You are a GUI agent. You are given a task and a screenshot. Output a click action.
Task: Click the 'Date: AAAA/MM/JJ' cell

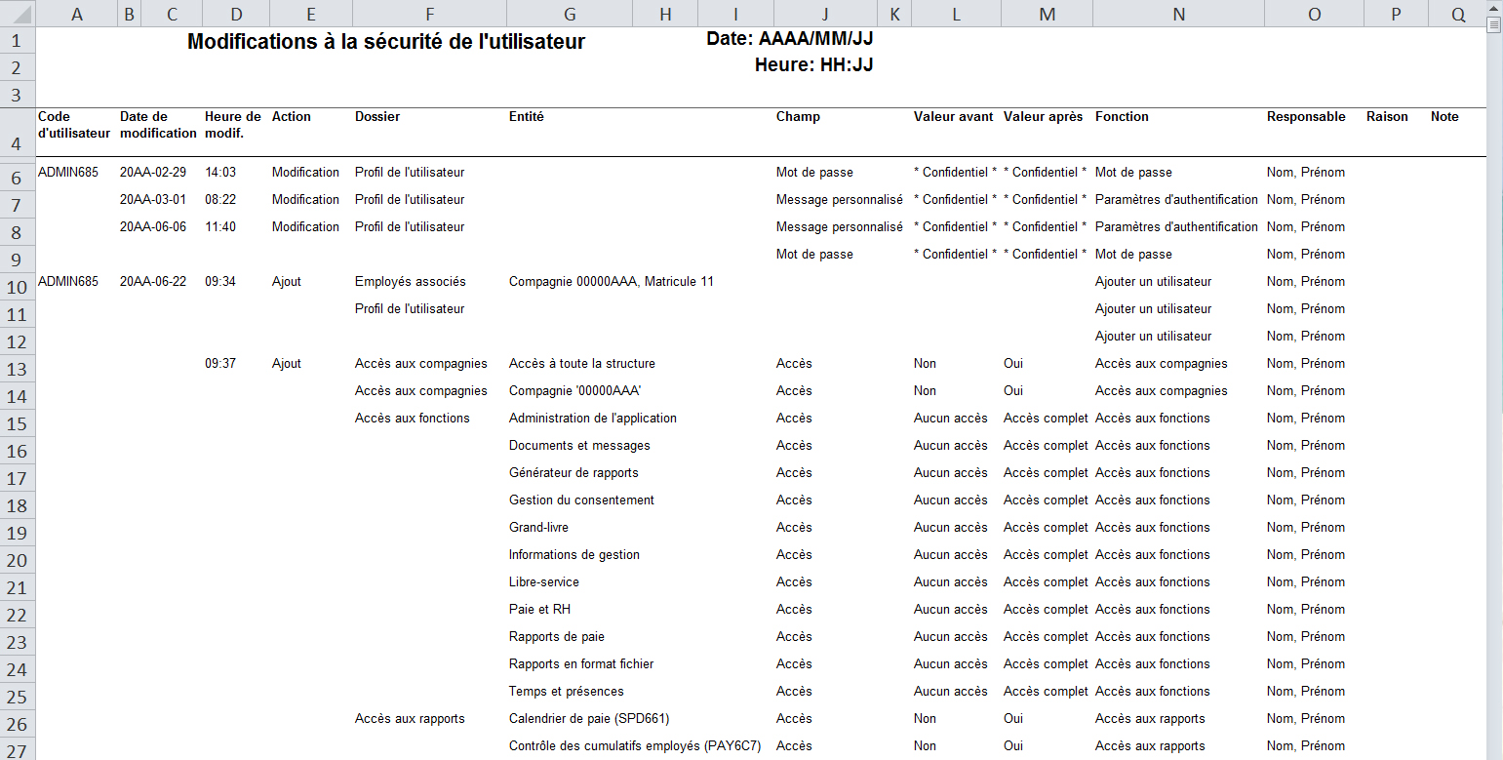click(x=790, y=39)
